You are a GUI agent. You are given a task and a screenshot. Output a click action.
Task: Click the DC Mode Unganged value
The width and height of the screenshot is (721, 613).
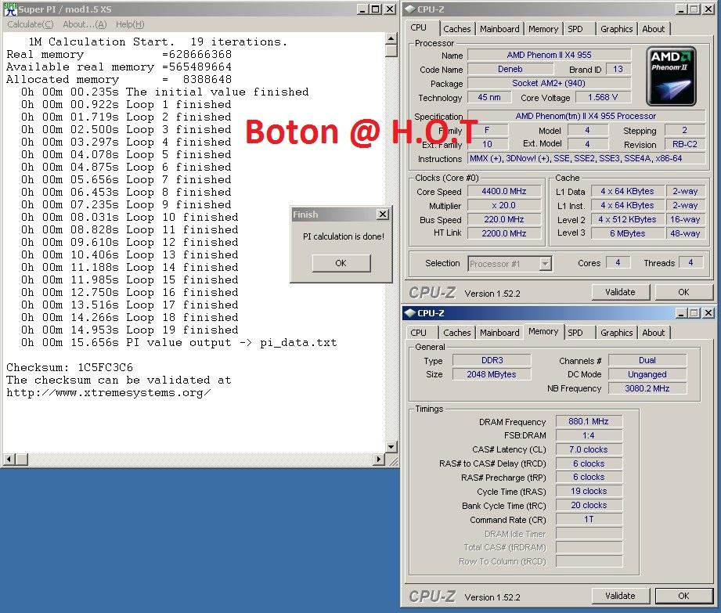click(647, 375)
